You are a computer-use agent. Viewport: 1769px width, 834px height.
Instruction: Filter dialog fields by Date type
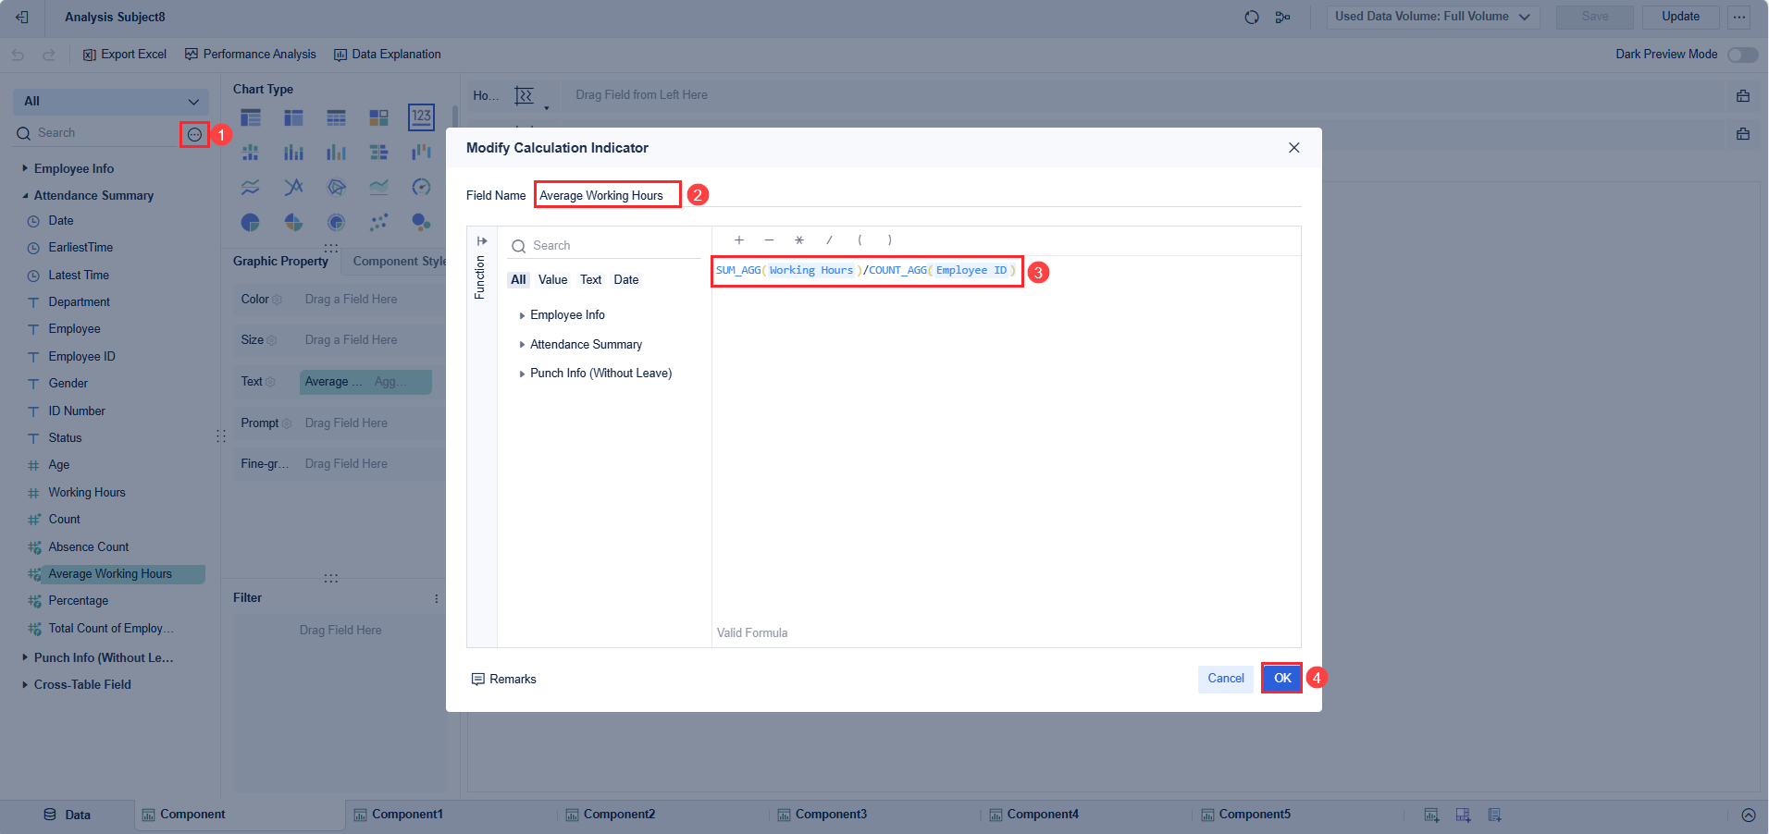pos(626,280)
